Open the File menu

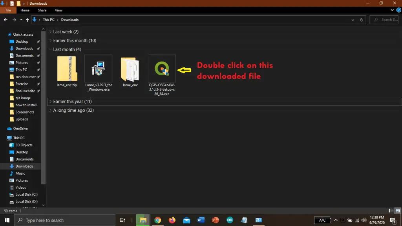[x=8, y=10]
